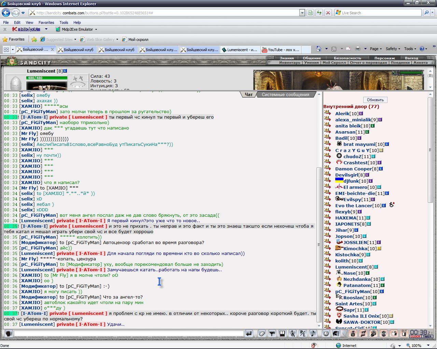Click the translit P/L toggle icon in bottom bar
The image size is (437, 349).
[x=303, y=334]
